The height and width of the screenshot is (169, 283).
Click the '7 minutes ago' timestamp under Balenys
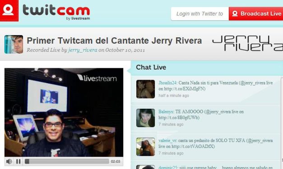pyautogui.click(x=171, y=124)
